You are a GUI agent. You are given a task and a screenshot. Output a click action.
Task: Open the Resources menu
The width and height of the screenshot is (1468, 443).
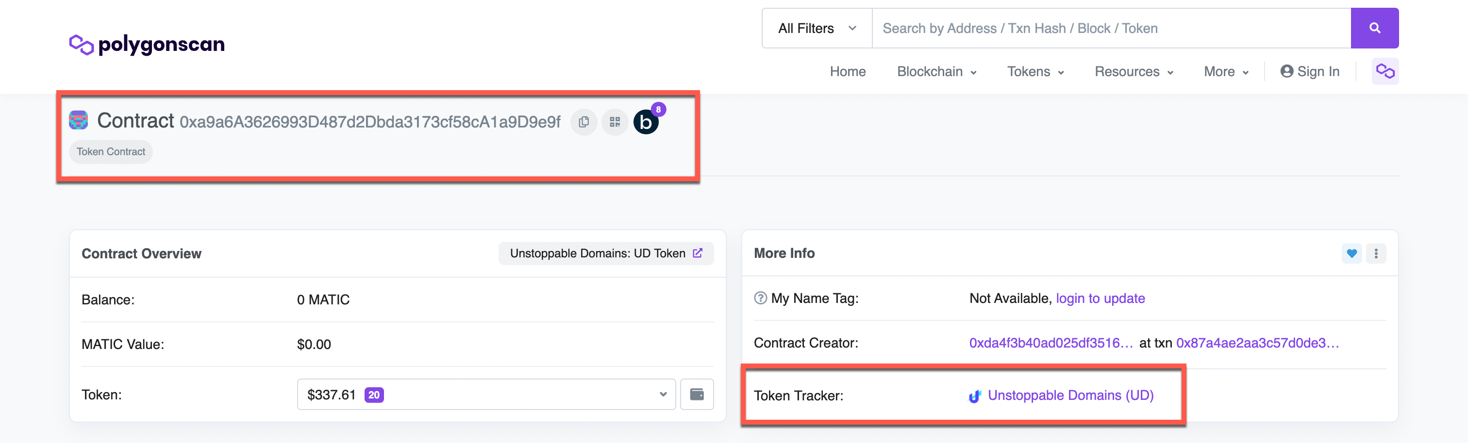(1133, 72)
